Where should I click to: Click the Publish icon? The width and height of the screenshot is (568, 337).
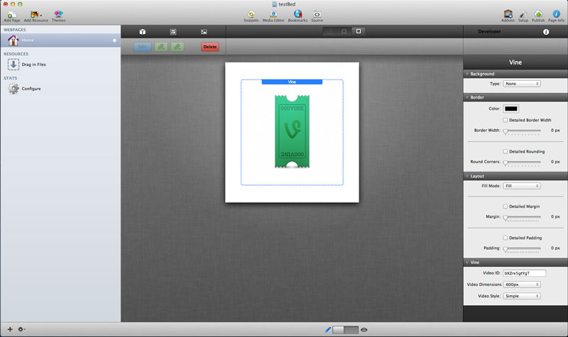tap(538, 13)
